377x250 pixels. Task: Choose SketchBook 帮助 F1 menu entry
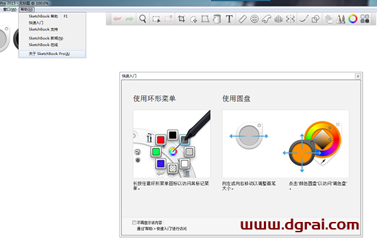[52, 16]
